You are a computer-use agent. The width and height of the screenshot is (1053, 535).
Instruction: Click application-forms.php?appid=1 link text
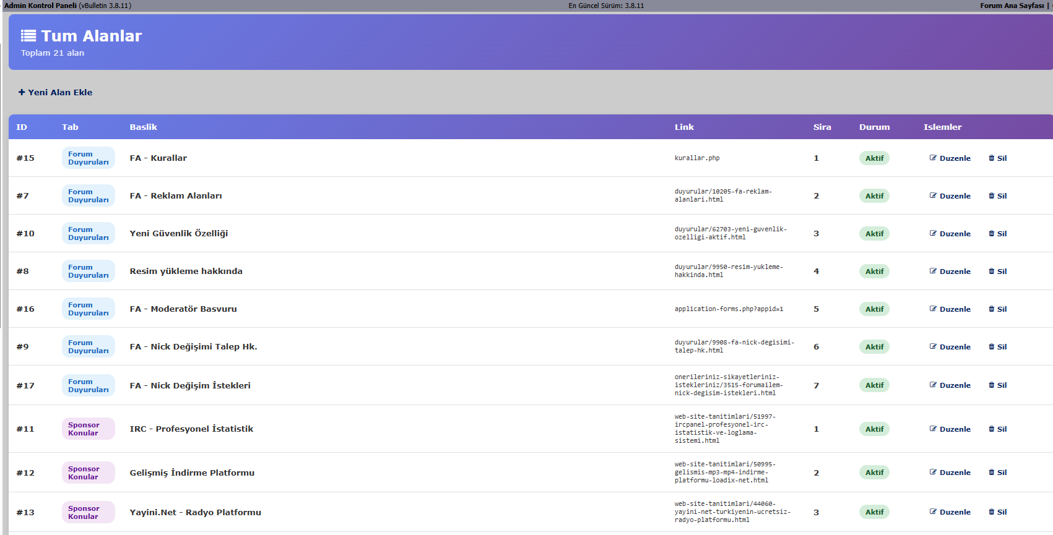[729, 309]
